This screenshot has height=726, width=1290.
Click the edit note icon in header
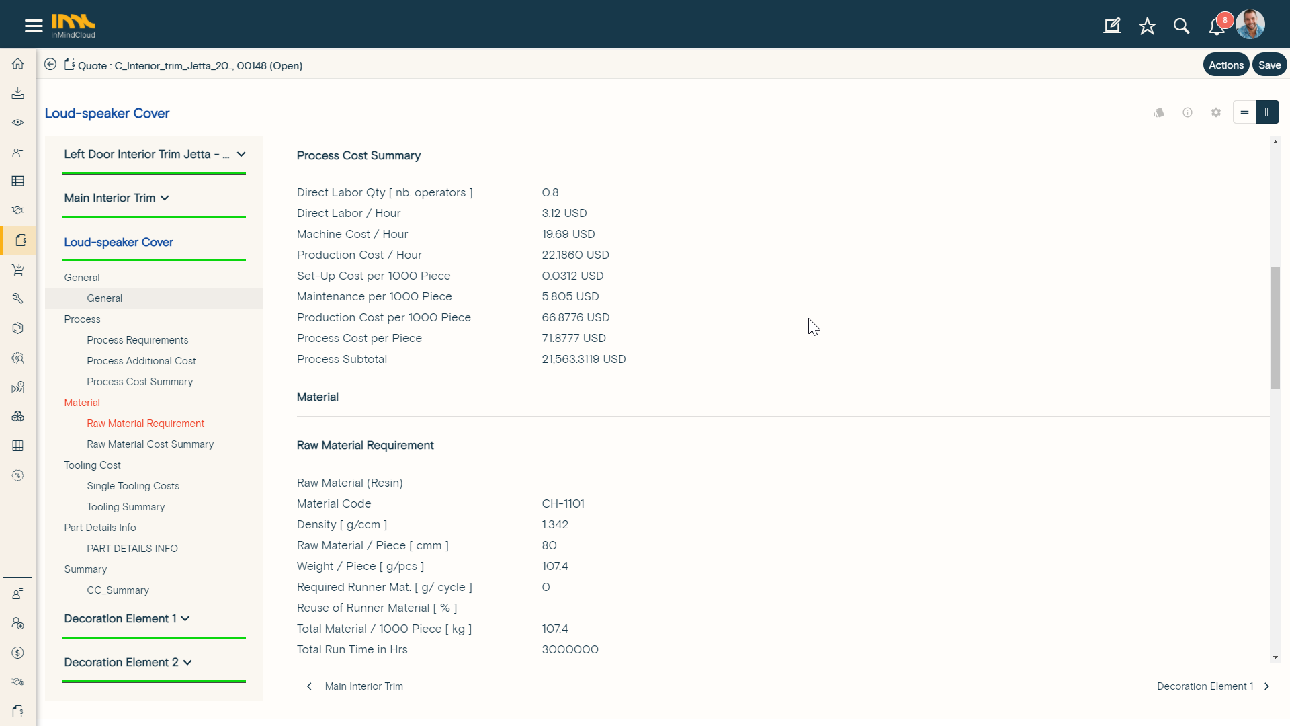pyautogui.click(x=1112, y=26)
